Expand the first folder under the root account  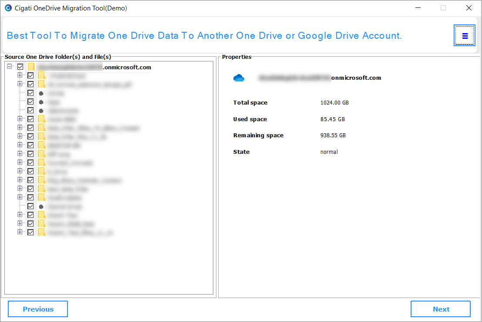coord(20,75)
